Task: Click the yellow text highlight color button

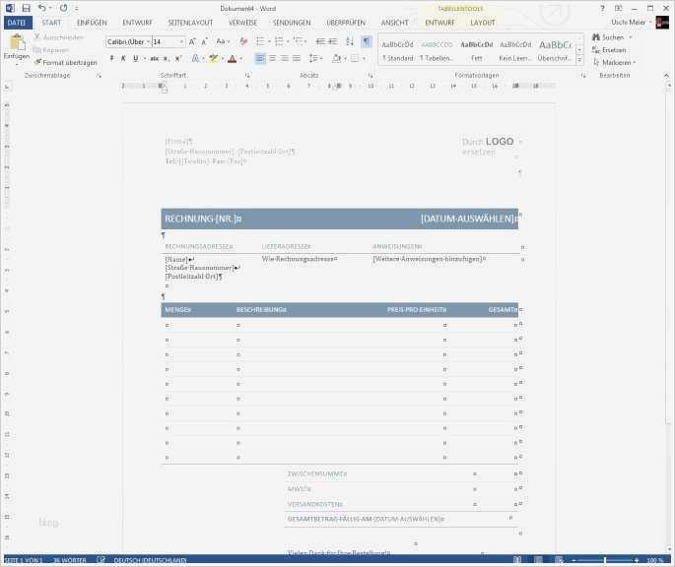Action: point(214,58)
